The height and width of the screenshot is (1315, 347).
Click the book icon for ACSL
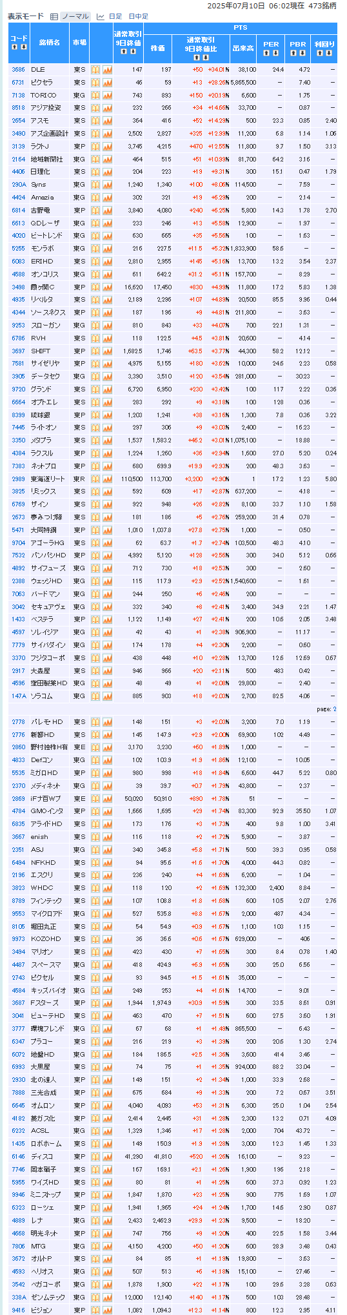[x=95, y=1130]
